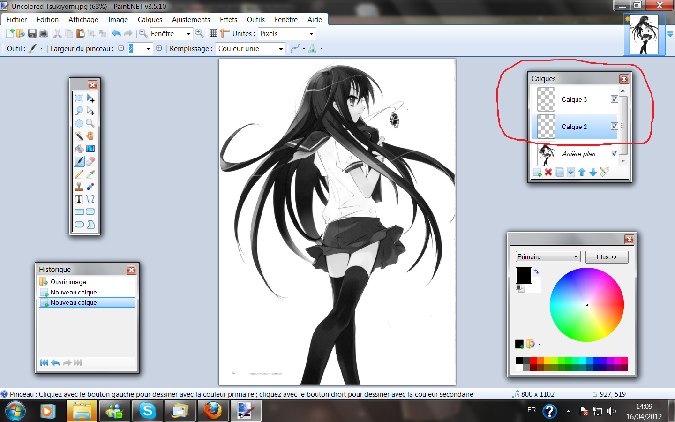Image resolution: width=675 pixels, height=422 pixels.
Task: Select the Pan hand tool
Action: click(x=90, y=136)
